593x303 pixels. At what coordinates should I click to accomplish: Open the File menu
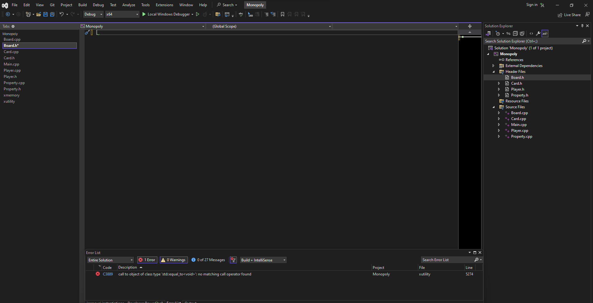(15, 5)
